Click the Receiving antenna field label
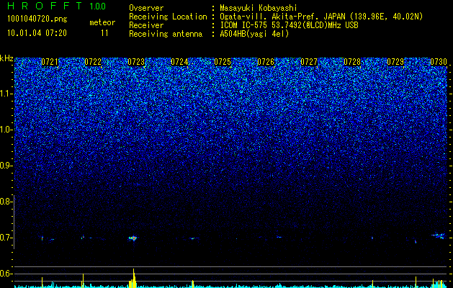This screenshot has height=288, width=453. point(166,34)
